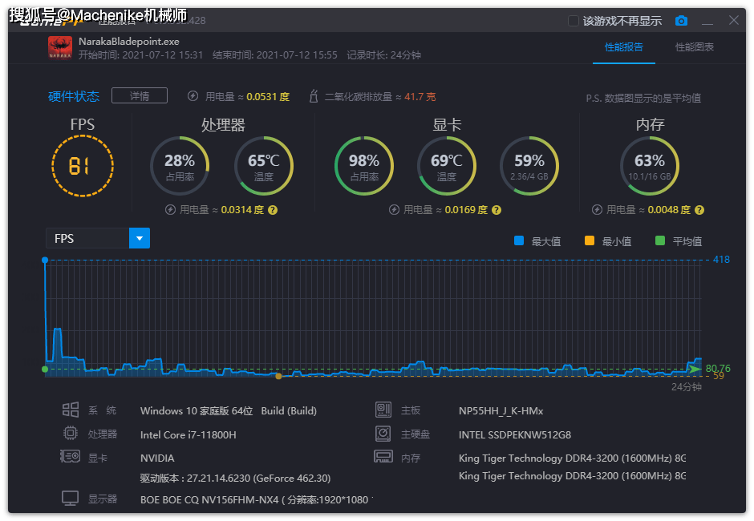Click the memory power usage help icon

point(699,210)
